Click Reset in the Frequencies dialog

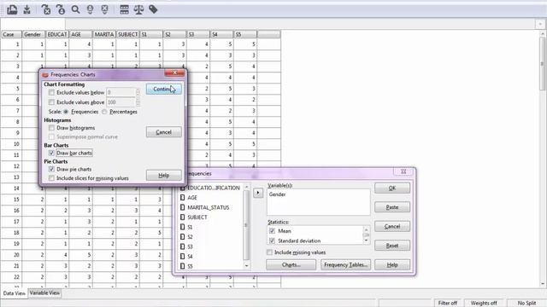[x=392, y=246]
